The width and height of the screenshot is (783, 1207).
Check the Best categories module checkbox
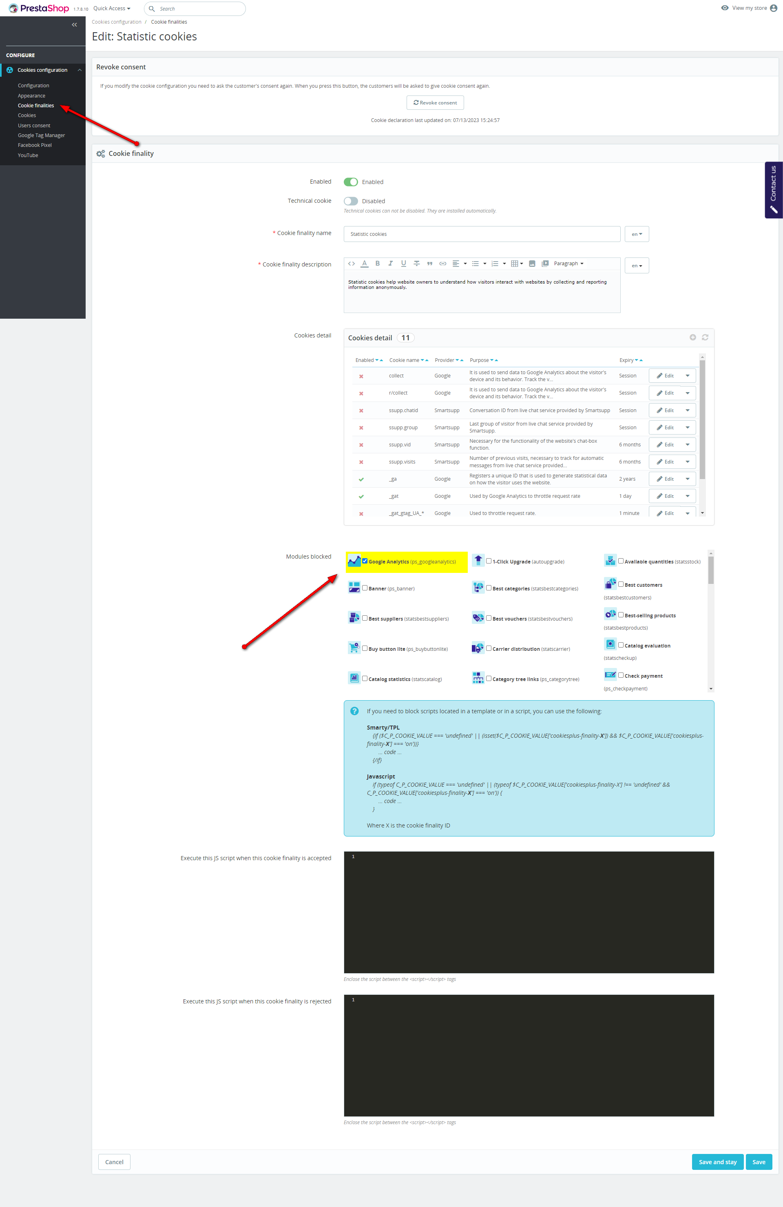point(489,588)
